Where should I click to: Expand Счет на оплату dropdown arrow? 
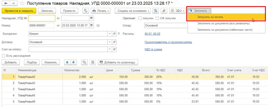(x=110, y=49)
